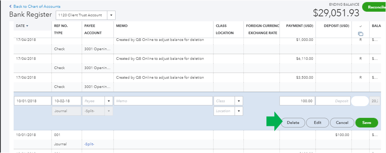
Task: Click the FOREIGN CURRENCY column header
Action: coord(262,26)
